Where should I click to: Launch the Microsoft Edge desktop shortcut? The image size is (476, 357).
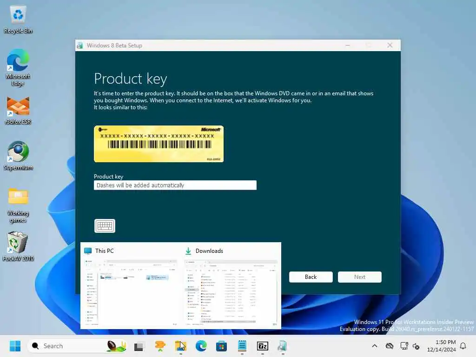point(18,67)
